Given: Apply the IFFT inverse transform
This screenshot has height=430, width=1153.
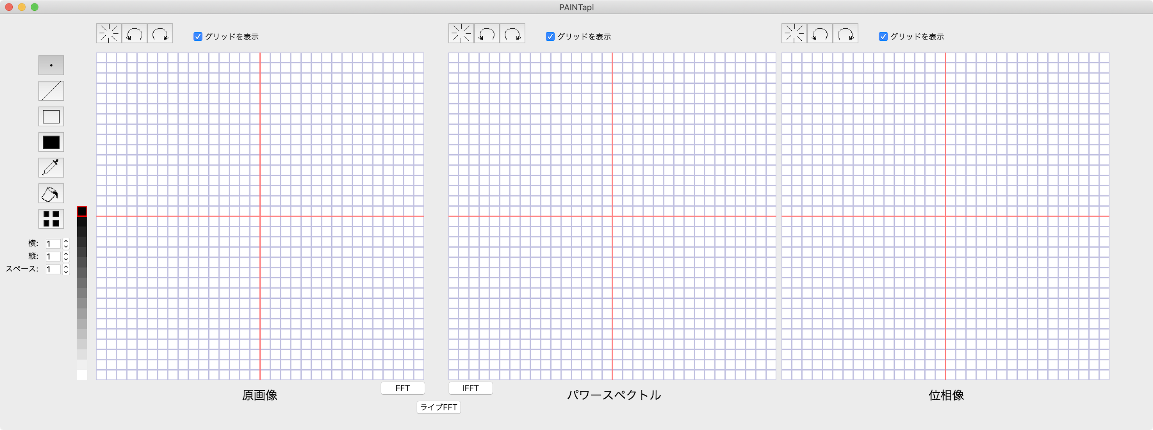Looking at the screenshot, I should [x=470, y=388].
